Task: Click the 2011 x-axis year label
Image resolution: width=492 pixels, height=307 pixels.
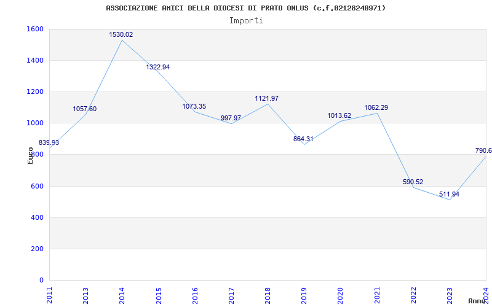Action: point(49,295)
